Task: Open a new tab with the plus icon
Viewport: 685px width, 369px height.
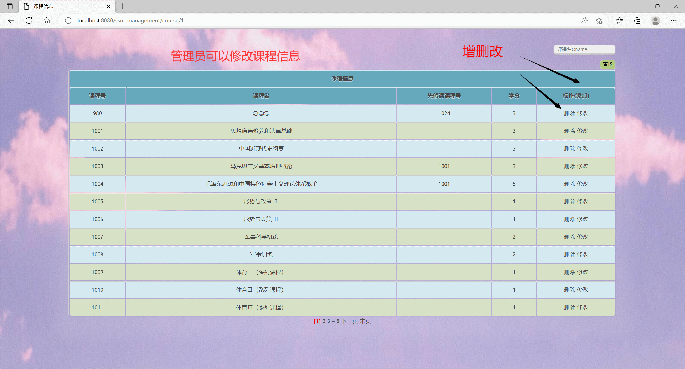Action: pyautogui.click(x=122, y=6)
